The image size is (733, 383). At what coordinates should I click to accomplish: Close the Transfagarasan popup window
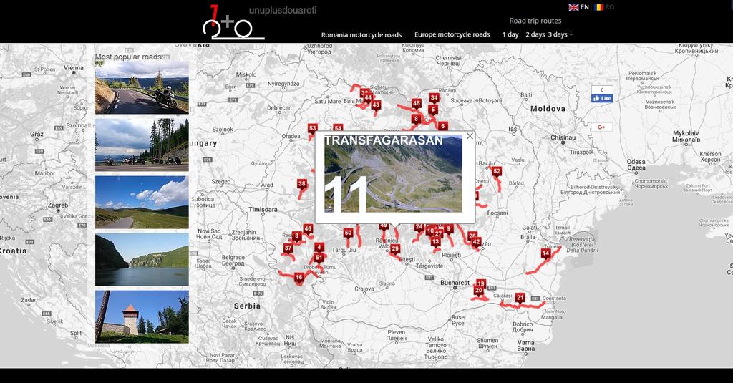(470, 136)
